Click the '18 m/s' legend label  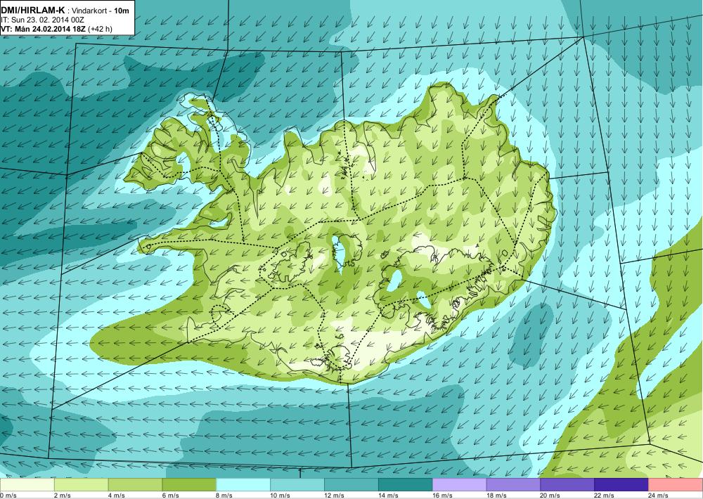click(496, 495)
